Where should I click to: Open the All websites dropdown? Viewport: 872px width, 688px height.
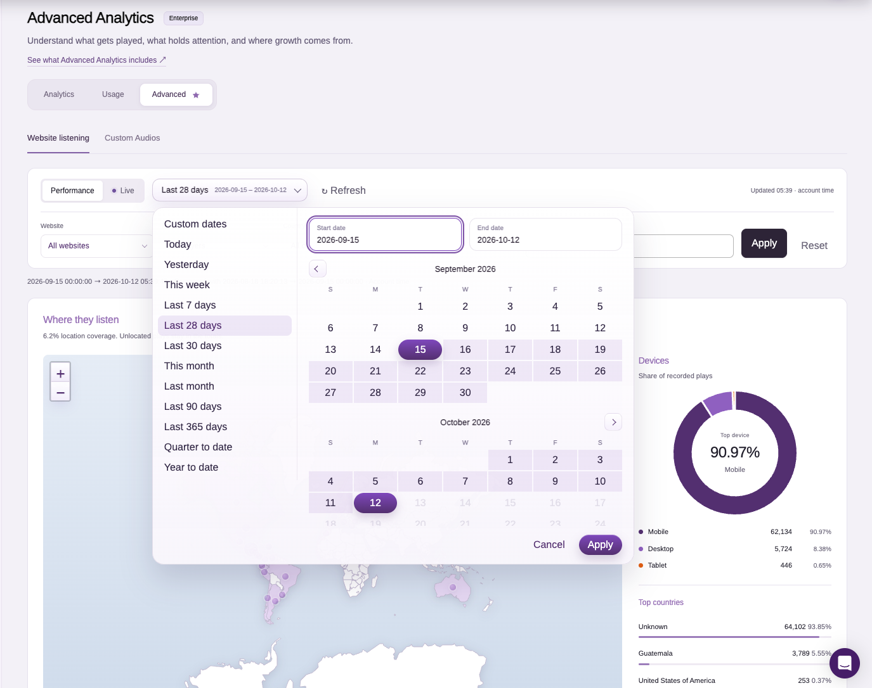click(x=97, y=246)
